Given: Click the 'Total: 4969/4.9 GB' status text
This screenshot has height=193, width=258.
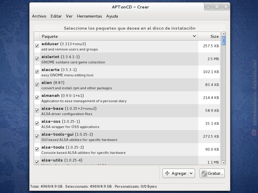Looking at the screenshot, I should [46, 187].
